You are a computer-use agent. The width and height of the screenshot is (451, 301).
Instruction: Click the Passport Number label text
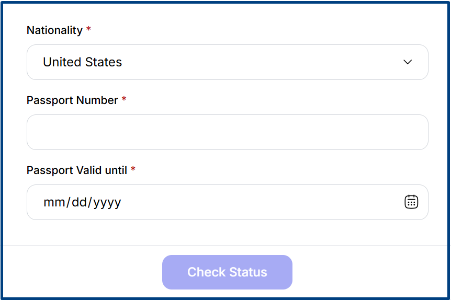coord(72,100)
